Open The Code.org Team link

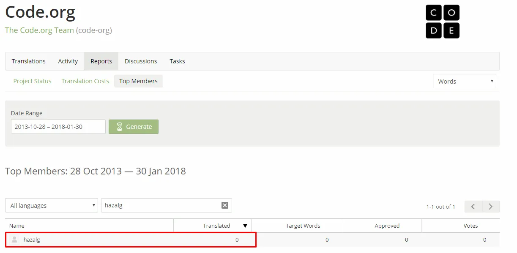pos(39,30)
